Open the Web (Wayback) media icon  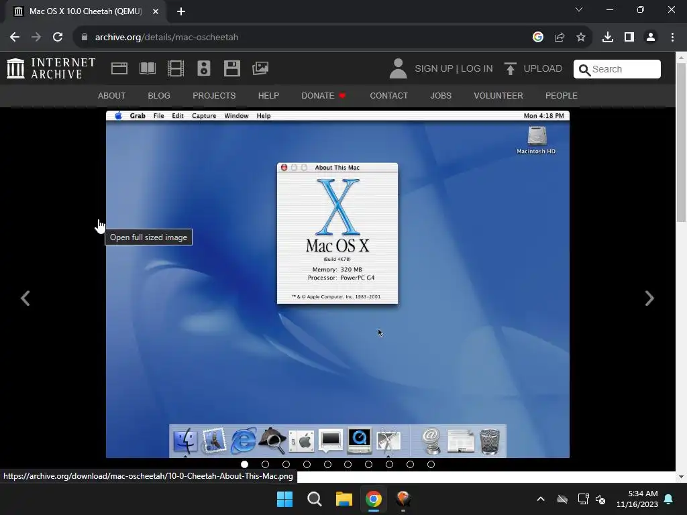[x=119, y=68]
